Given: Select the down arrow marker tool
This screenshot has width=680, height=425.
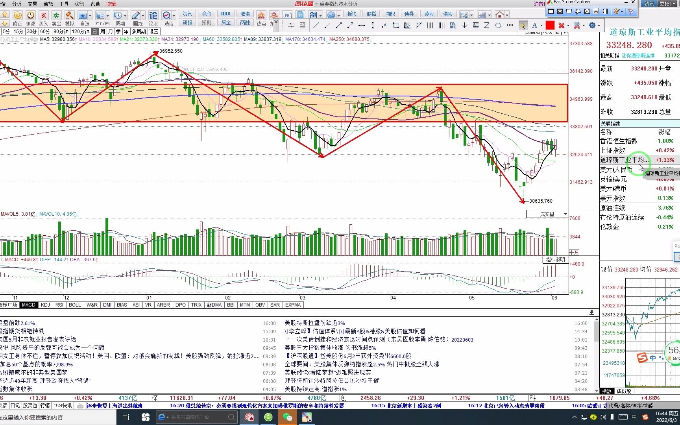Looking at the screenshot, I should pyautogui.click(x=464, y=26).
